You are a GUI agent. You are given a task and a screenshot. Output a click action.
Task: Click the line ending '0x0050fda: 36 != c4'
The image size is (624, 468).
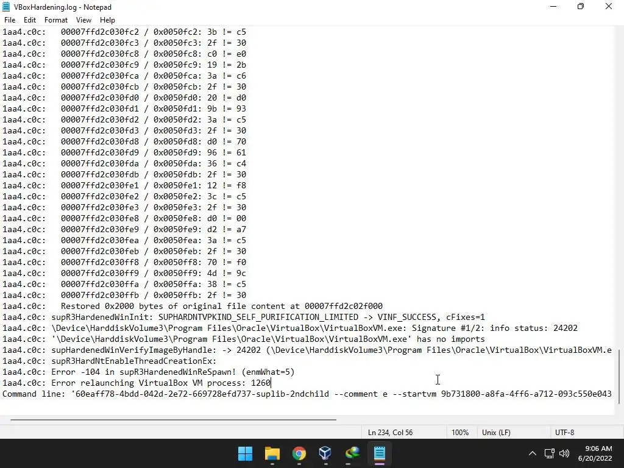124,163
